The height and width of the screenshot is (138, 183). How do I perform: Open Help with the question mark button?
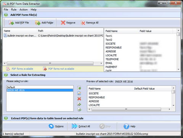129,126
